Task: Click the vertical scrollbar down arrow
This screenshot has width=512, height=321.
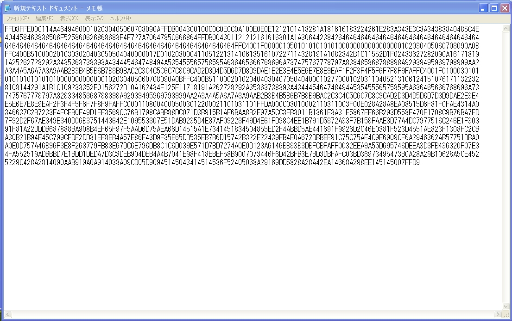Action: click(x=506, y=306)
